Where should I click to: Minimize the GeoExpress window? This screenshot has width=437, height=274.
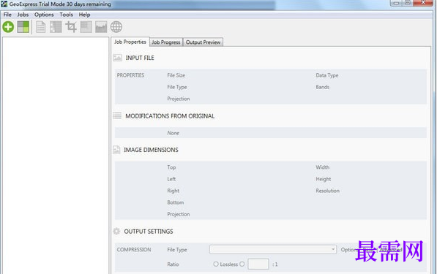tap(396, 3)
